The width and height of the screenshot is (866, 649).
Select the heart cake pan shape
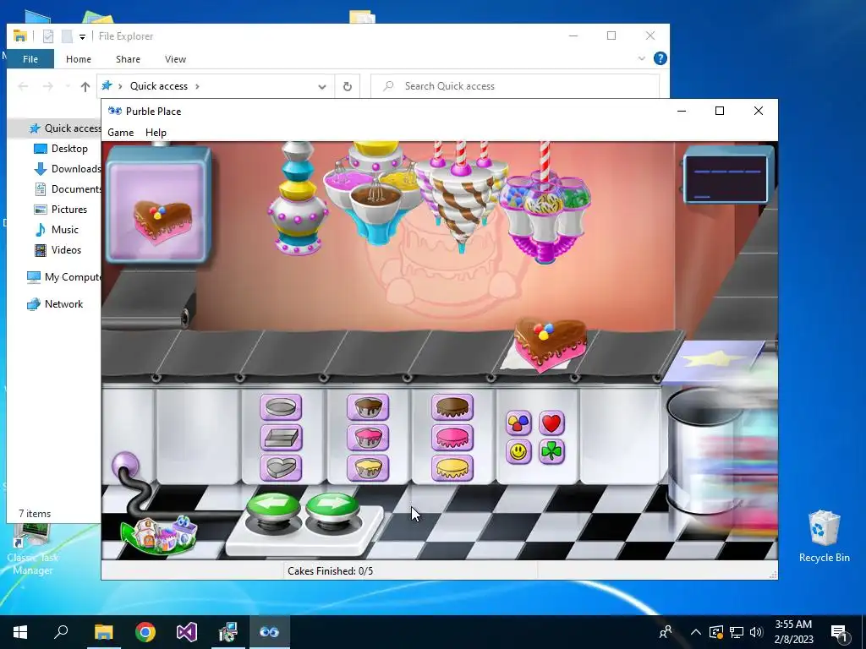(281, 468)
